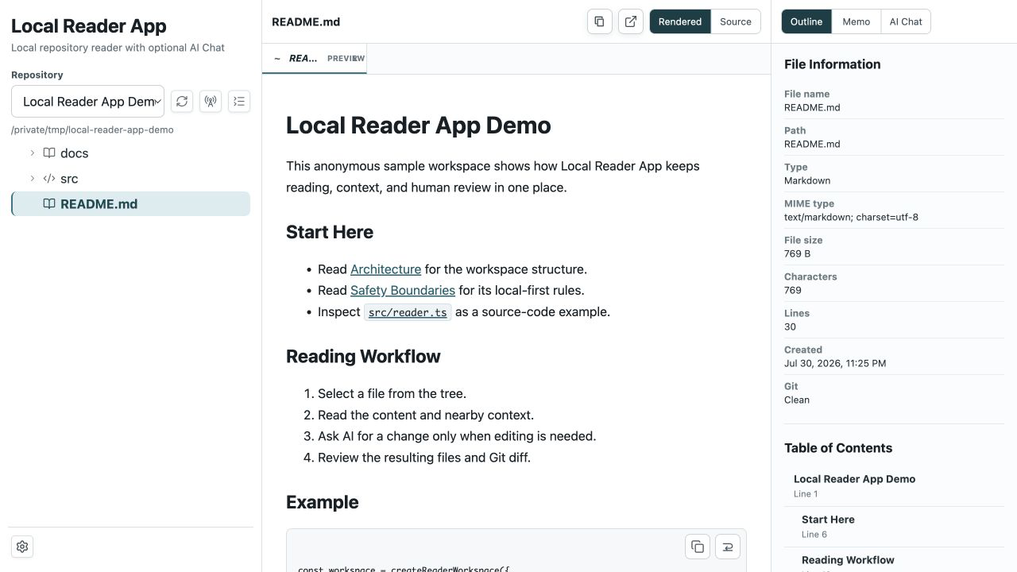Click list item 'Select a file from the tree.'

(x=392, y=394)
